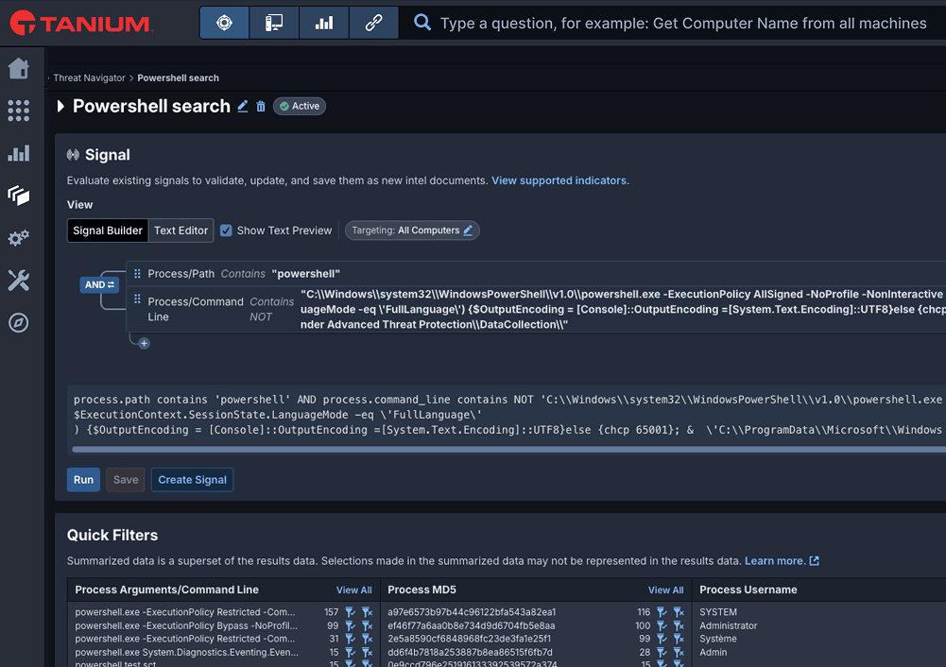Select the Contains operator in Process/Path row
Screen dimensions: 946x667
click(243, 274)
